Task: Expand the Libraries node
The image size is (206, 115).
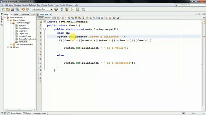Action: [8, 47]
